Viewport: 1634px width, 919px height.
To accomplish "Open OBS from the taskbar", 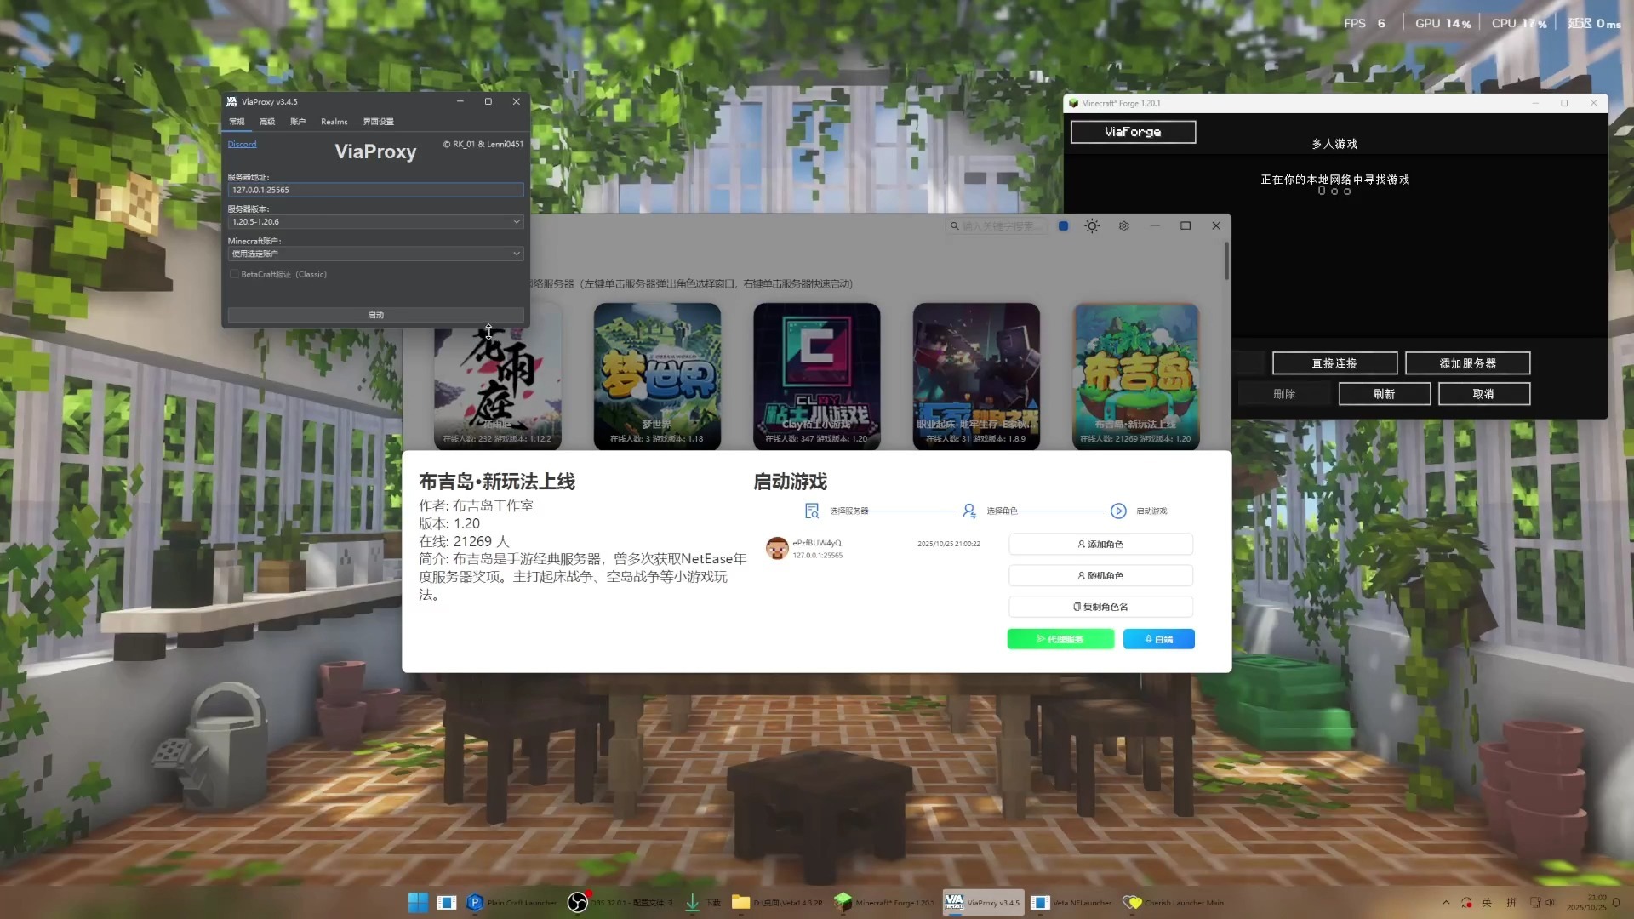I will click(x=578, y=903).
